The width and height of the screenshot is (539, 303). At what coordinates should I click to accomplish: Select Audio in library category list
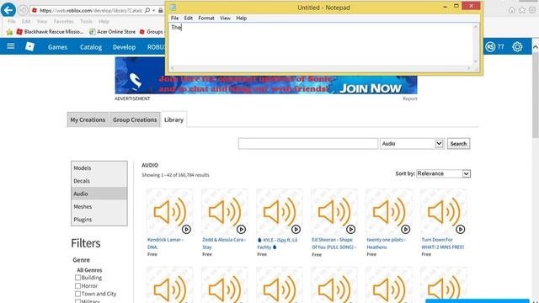coord(99,194)
